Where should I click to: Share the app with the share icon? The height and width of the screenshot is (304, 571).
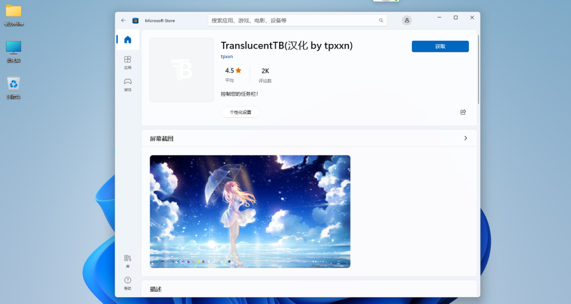tap(463, 112)
